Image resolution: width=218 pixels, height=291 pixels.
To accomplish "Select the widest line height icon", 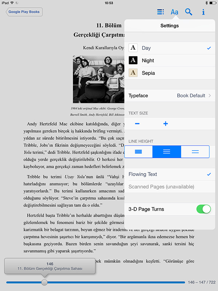I will tap(195, 152).
